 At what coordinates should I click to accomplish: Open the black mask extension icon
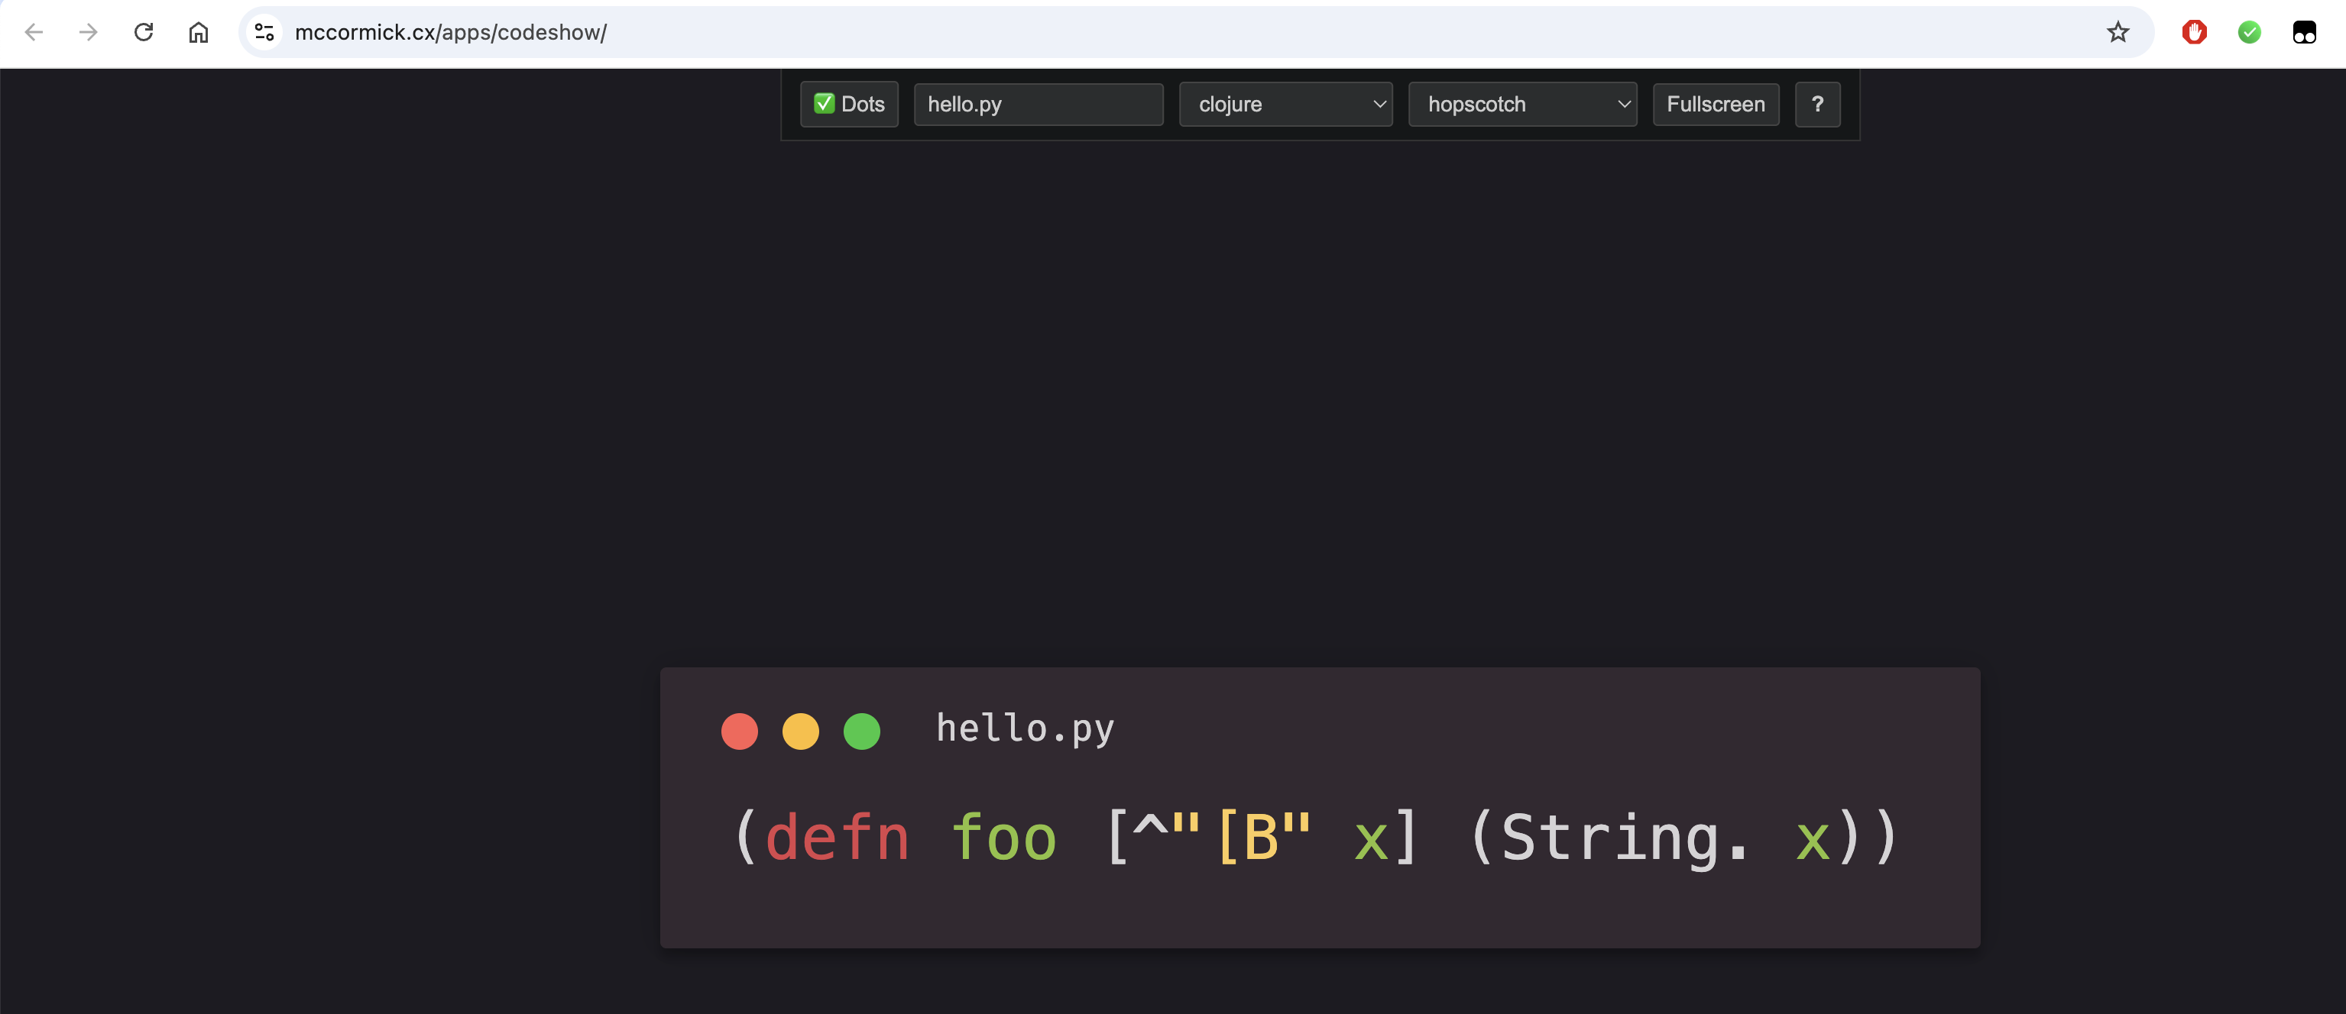pos(2304,33)
